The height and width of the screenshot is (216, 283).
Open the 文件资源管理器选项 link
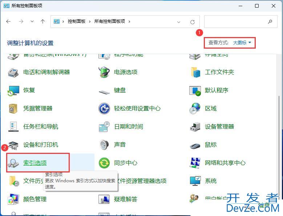coord(142,181)
